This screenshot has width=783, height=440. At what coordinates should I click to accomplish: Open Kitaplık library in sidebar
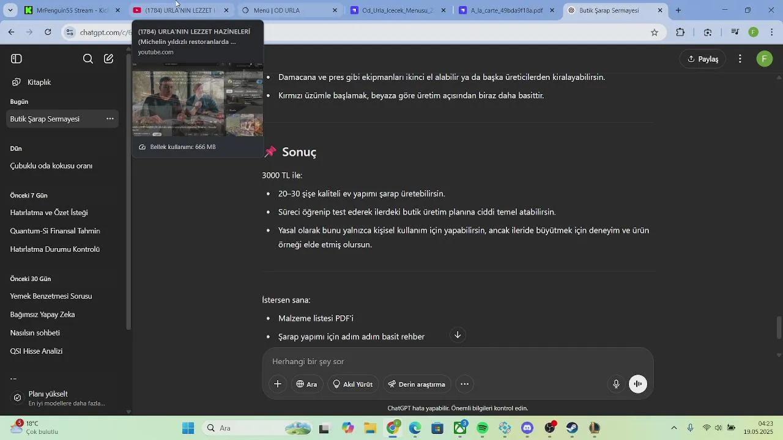click(39, 82)
